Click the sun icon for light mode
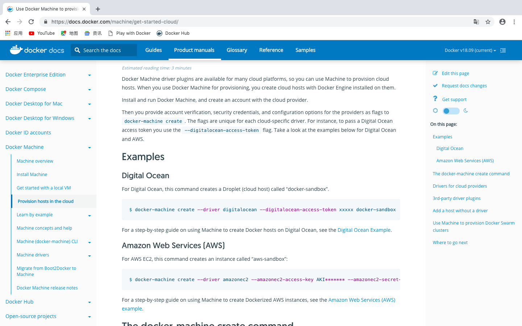Viewport: 522px width, 326px height. 435,110
